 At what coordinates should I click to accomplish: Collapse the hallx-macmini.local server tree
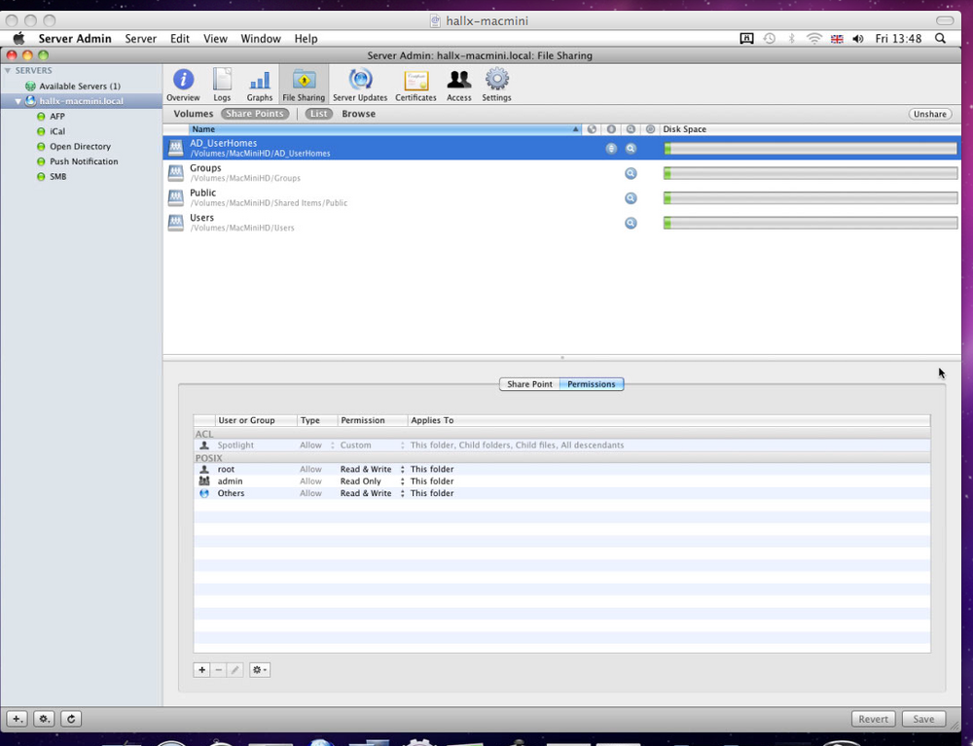point(18,101)
